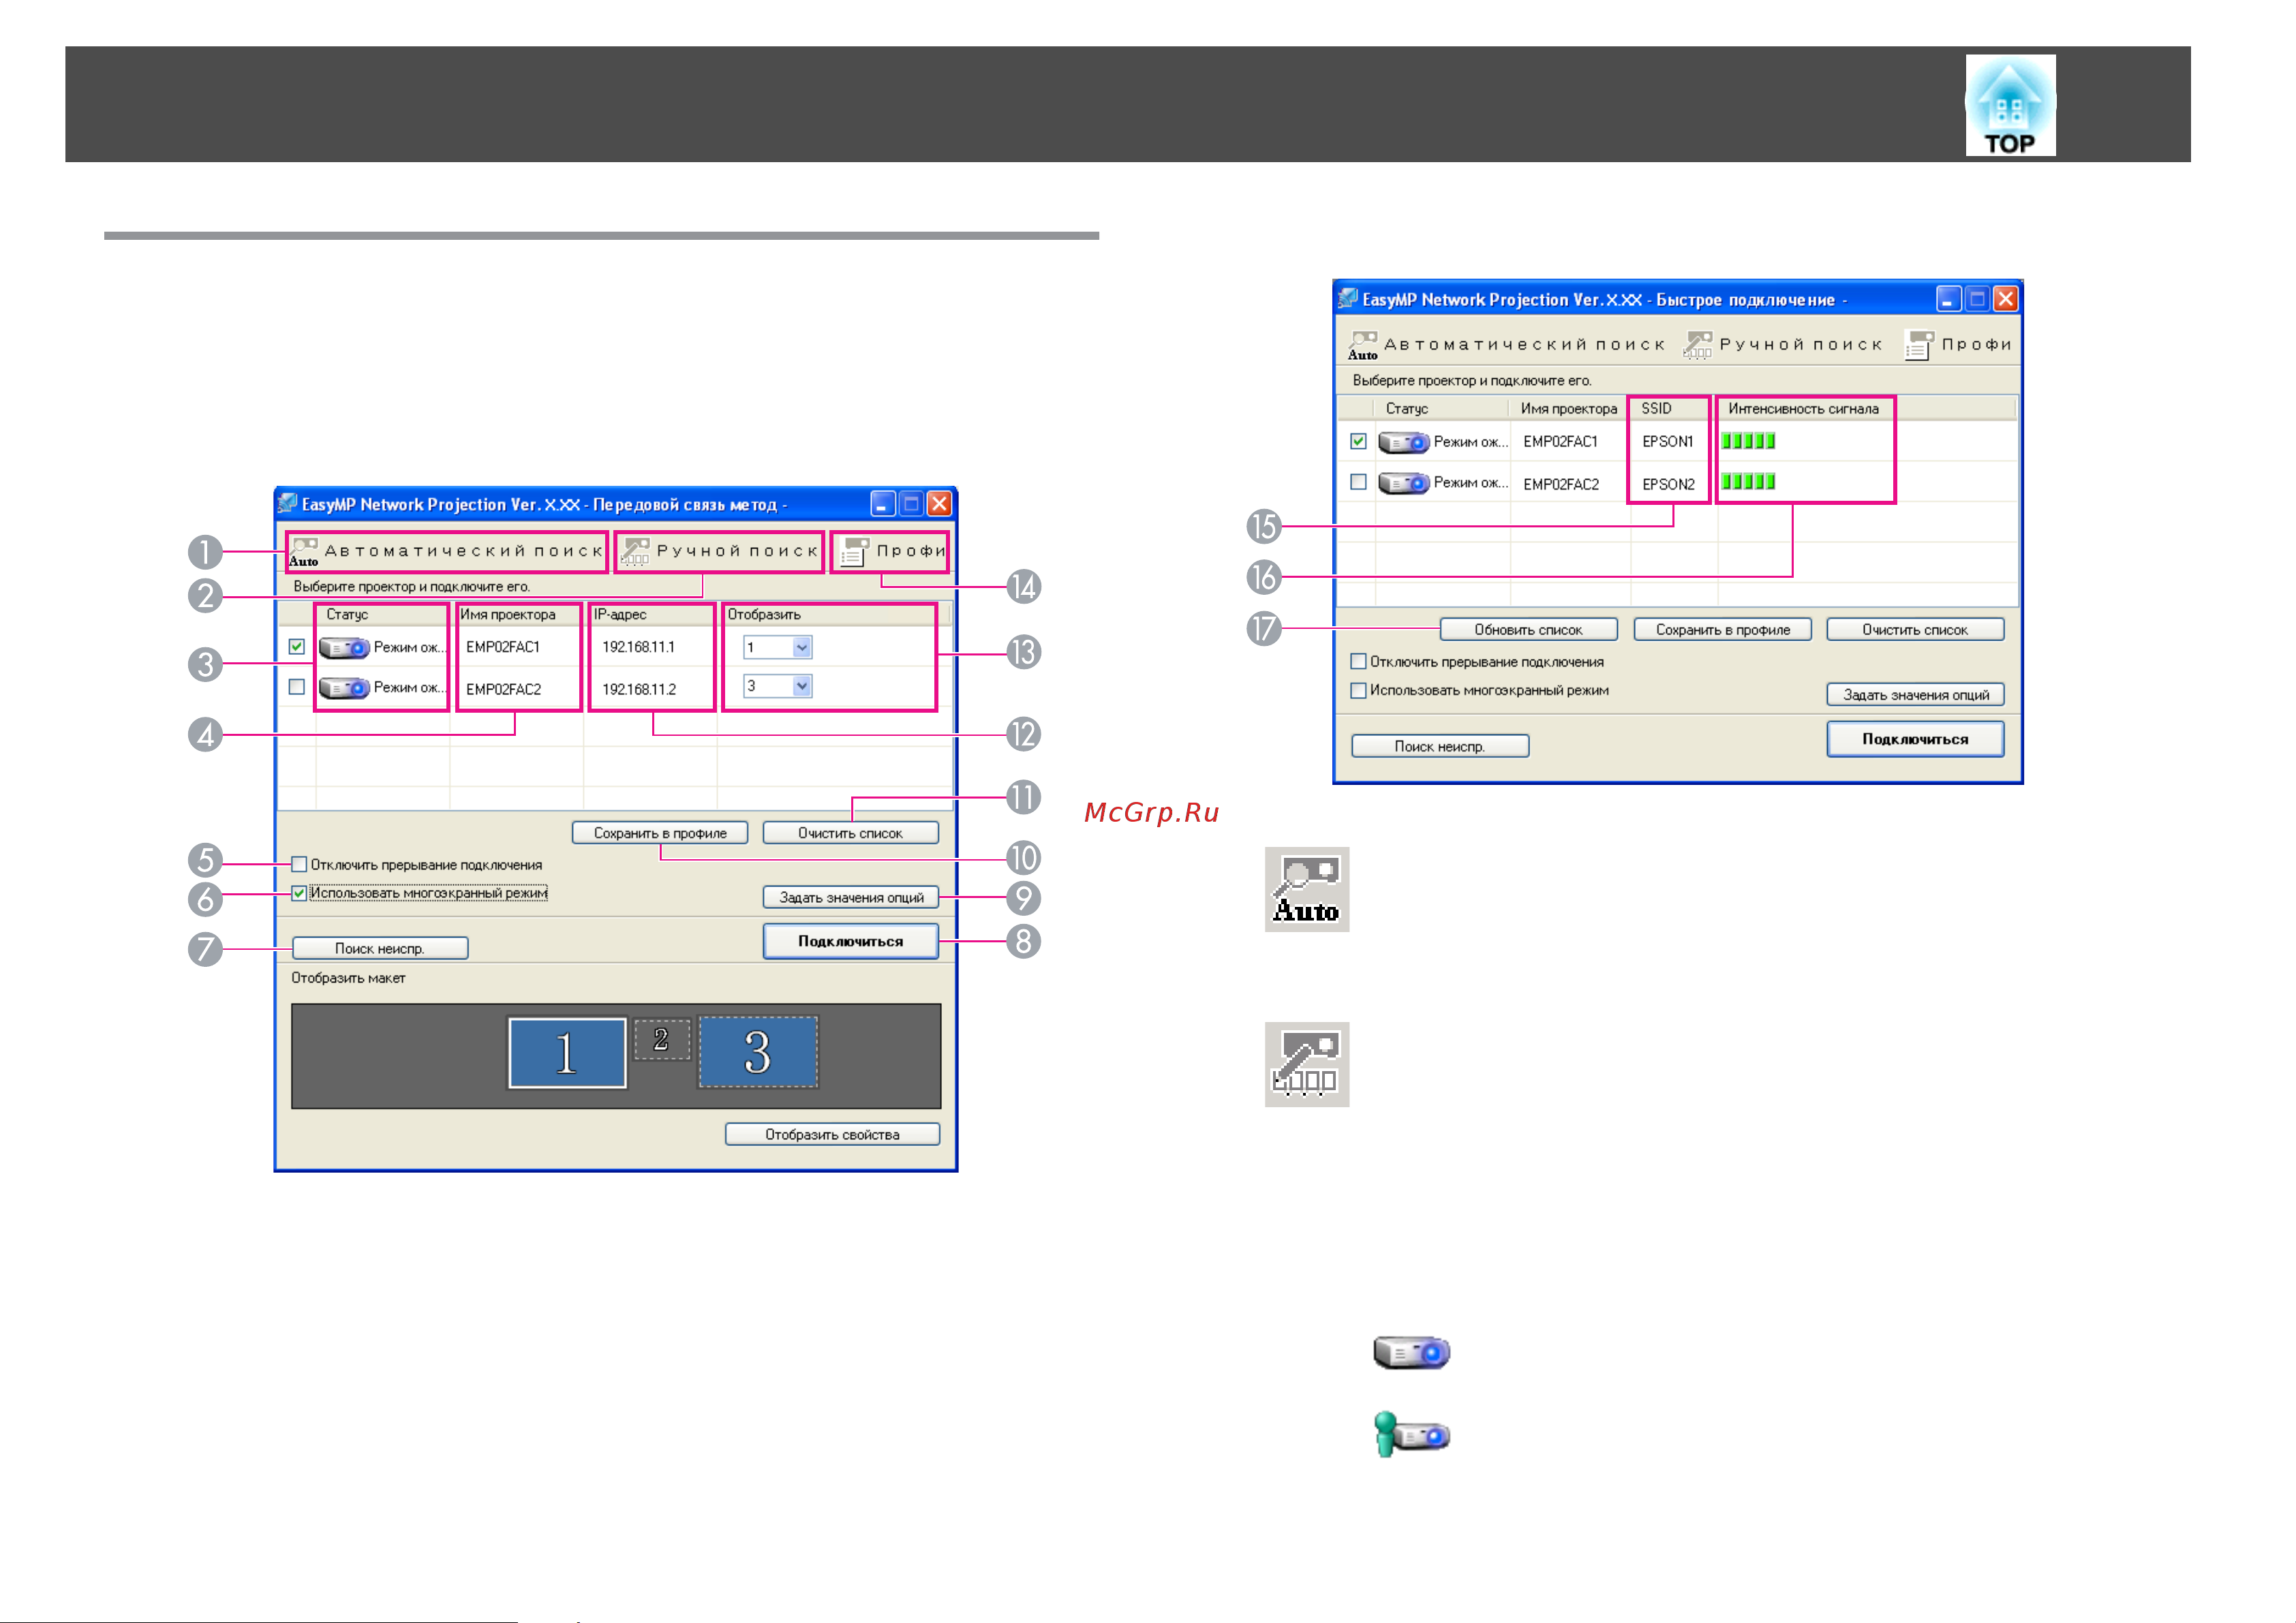Click Очистить список in the right window
The width and height of the screenshot is (2296, 1623).
(x=1915, y=629)
